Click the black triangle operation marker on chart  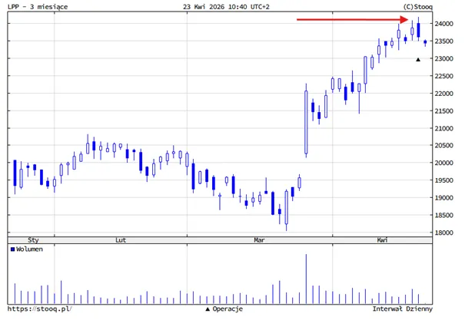tap(418, 60)
